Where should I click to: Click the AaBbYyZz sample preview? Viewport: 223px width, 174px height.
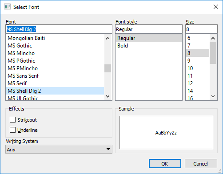click(x=166, y=133)
